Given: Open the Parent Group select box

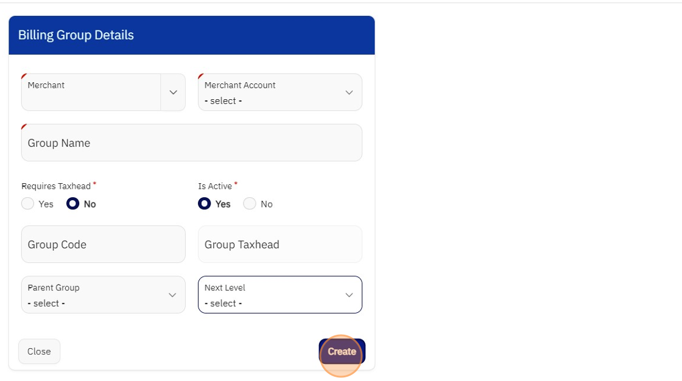Looking at the screenshot, I should pyautogui.click(x=94, y=295).
